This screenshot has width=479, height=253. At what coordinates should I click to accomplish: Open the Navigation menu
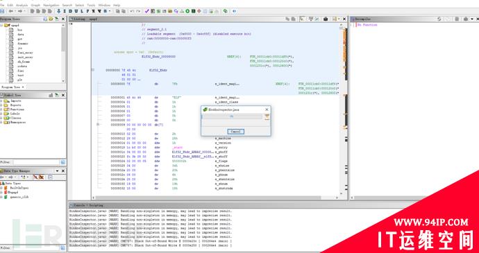(x=51, y=5)
